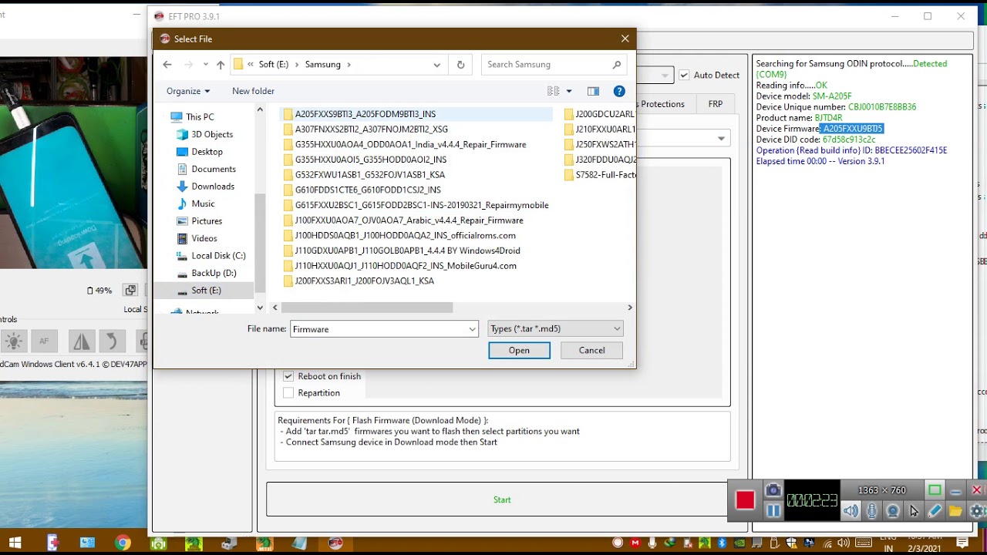The width and height of the screenshot is (987, 555).
Task: Open the File name combo box dropdown
Action: [x=472, y=329]
